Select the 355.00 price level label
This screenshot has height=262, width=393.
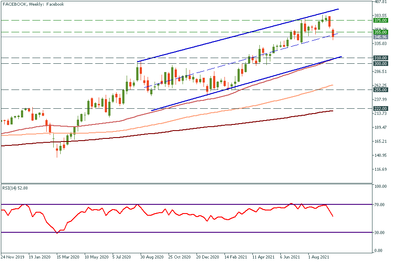380,32
